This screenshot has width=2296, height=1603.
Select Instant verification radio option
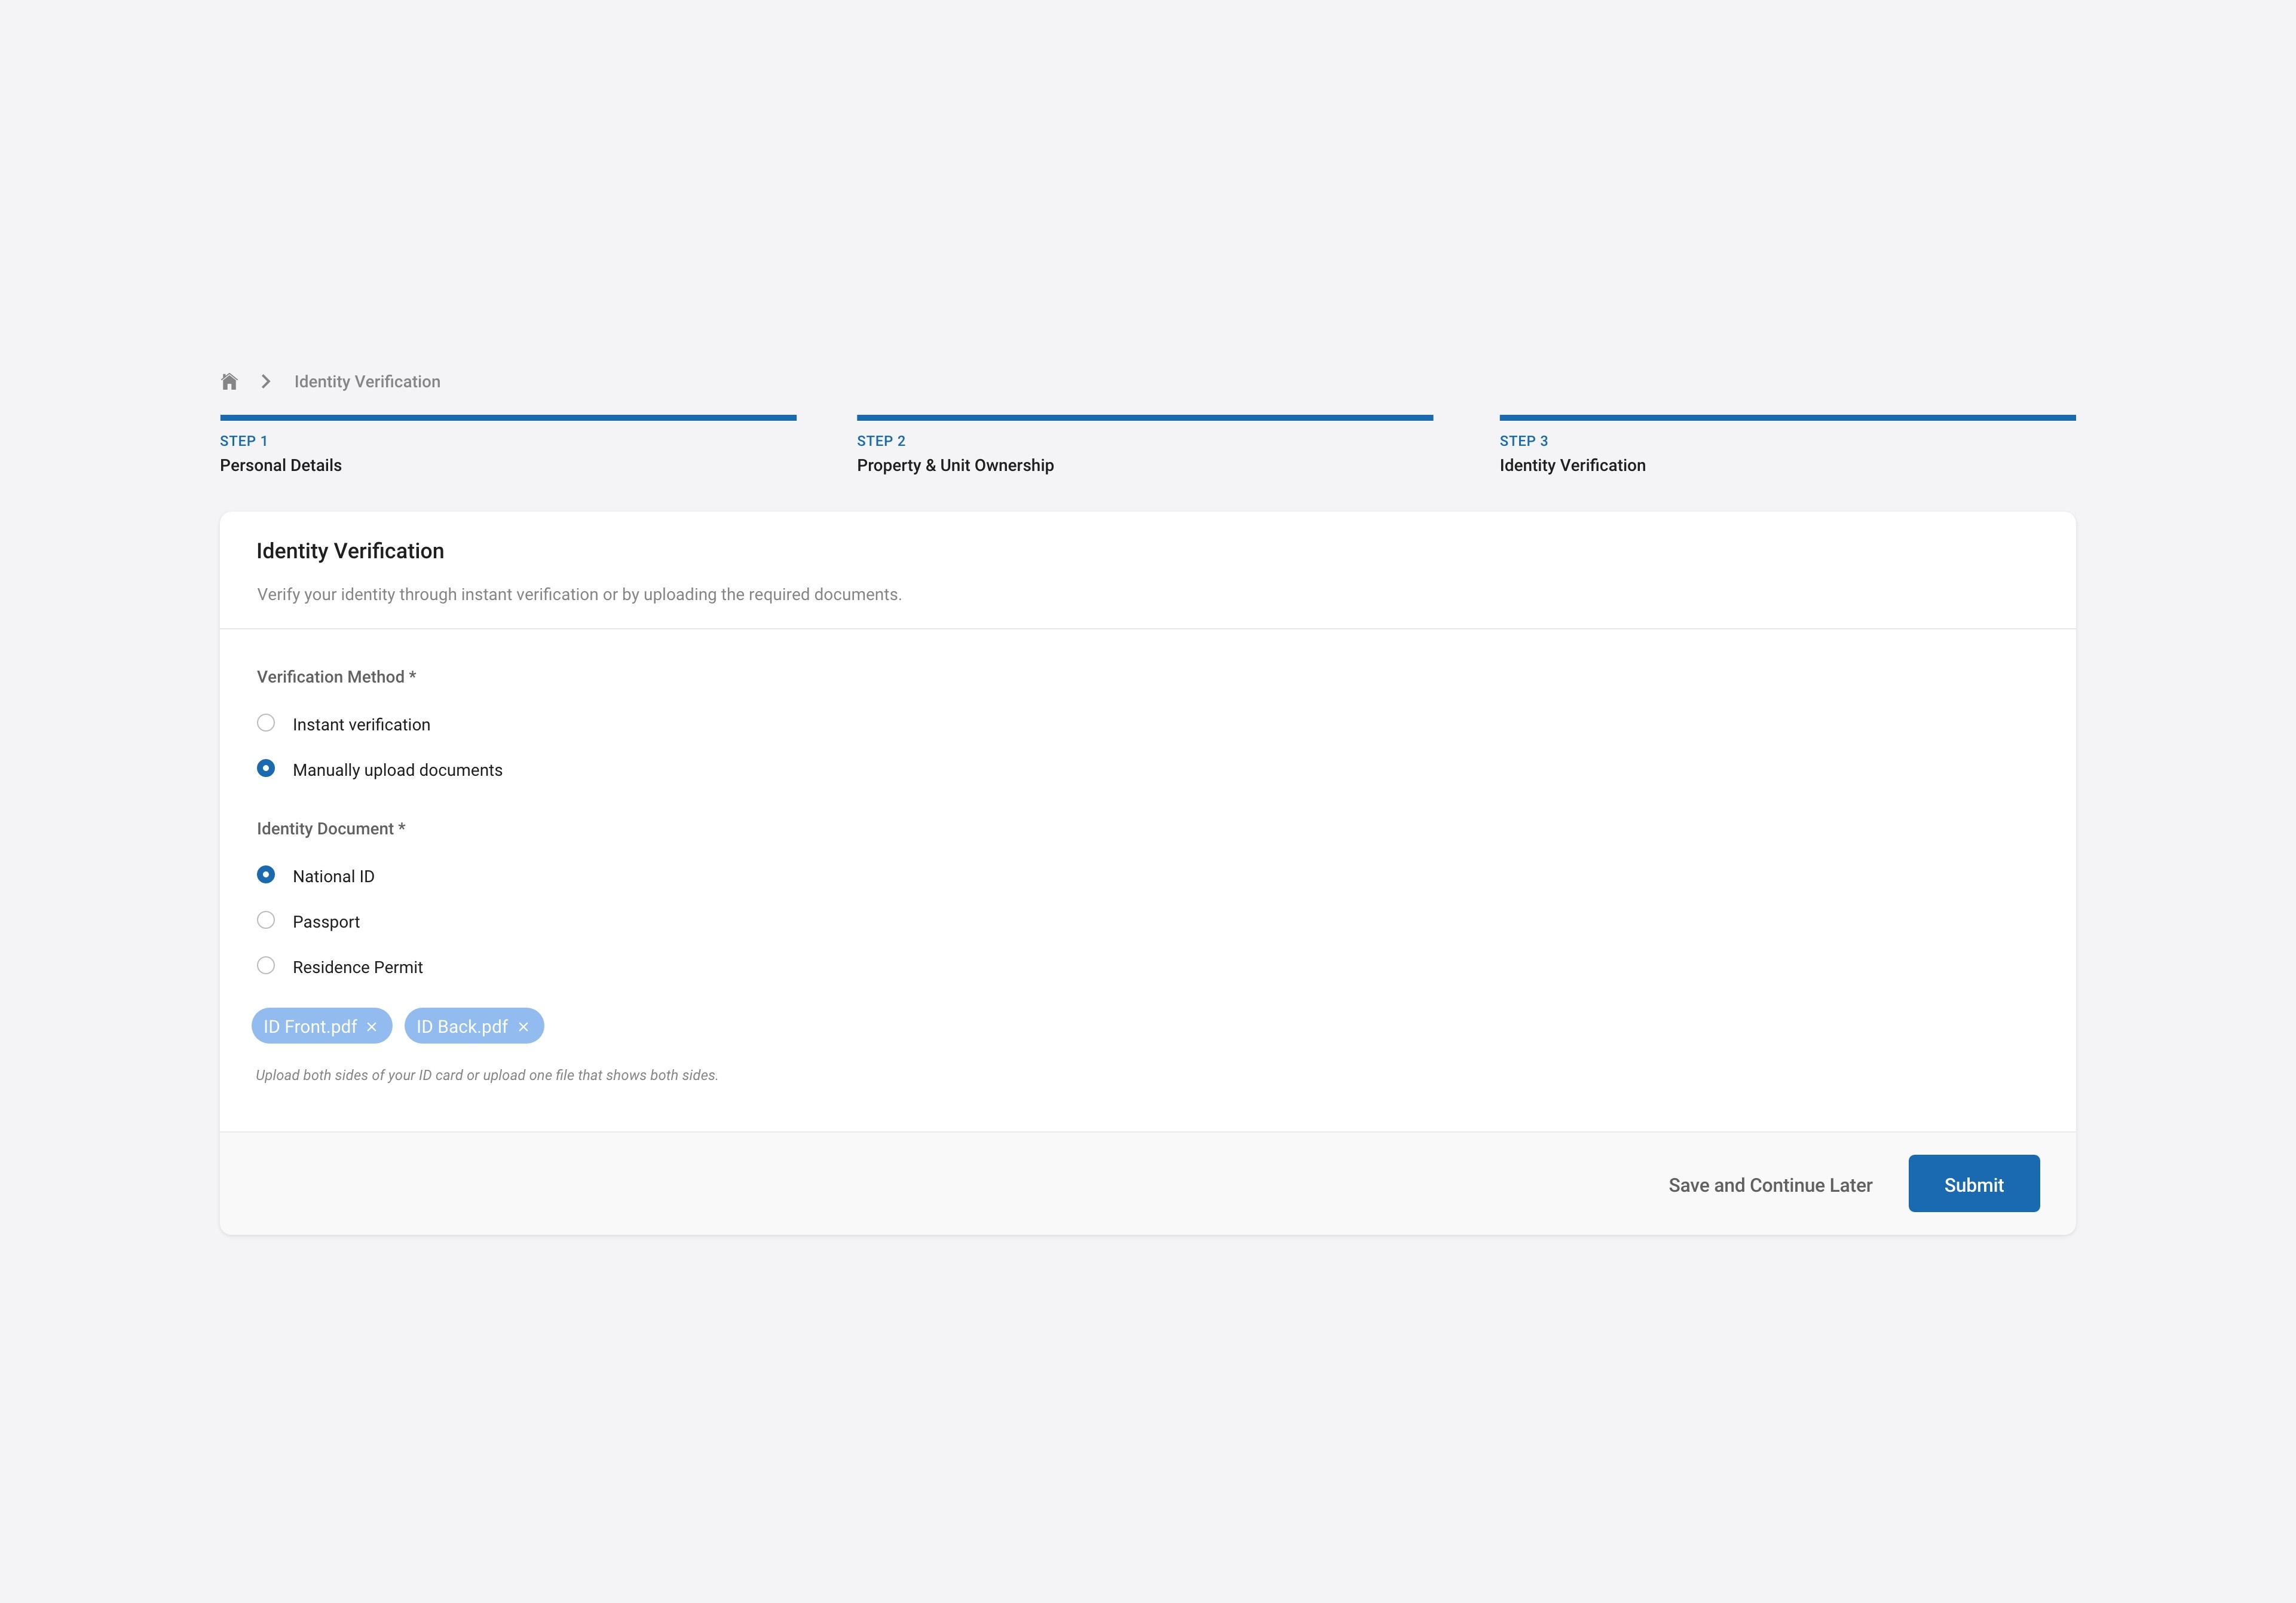pos(266,723)
